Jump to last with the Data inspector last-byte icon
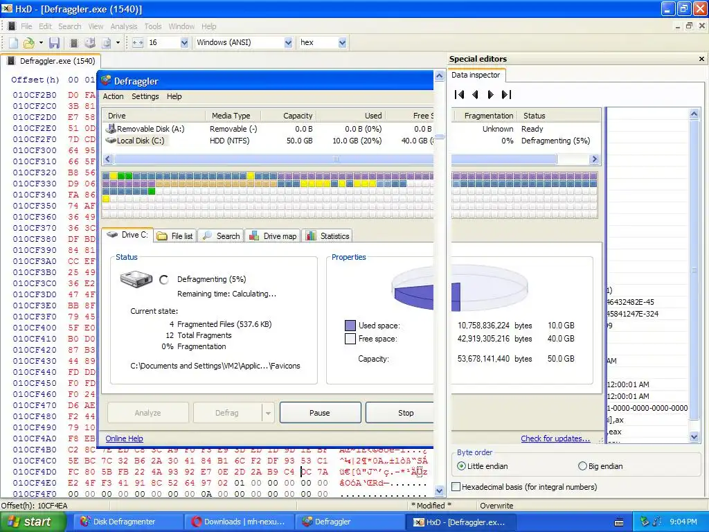 (x=506, y=94)
